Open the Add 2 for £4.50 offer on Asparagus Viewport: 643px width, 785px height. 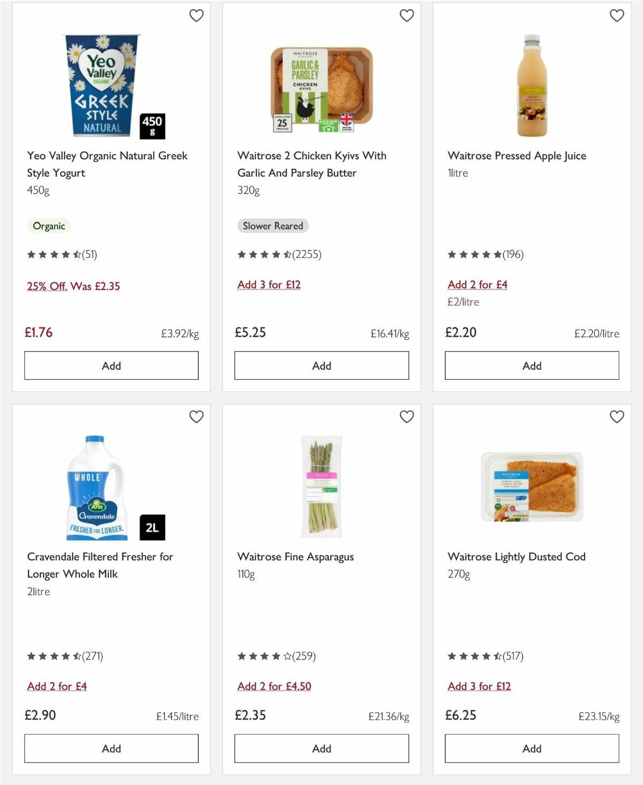(x=275, y=686)
